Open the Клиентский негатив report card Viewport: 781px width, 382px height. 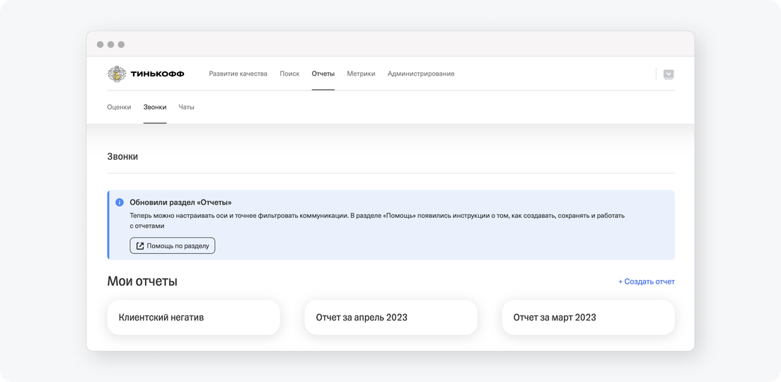(193, 317)
